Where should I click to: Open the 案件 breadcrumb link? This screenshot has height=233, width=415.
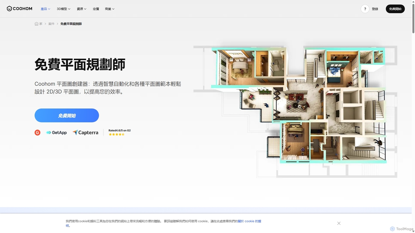click(x=51, y=24)
